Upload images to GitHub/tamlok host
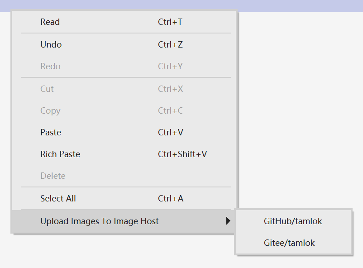Screen dimensions: 363x268 [x=293, y=221]
